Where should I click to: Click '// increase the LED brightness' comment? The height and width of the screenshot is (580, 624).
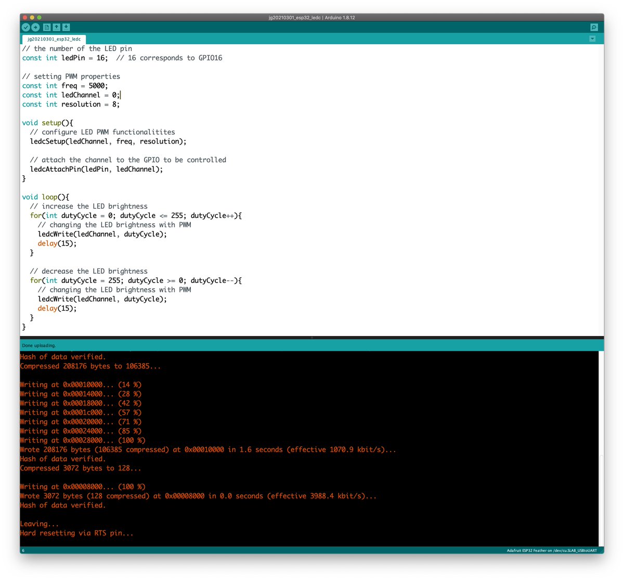(x=89, y=207)
